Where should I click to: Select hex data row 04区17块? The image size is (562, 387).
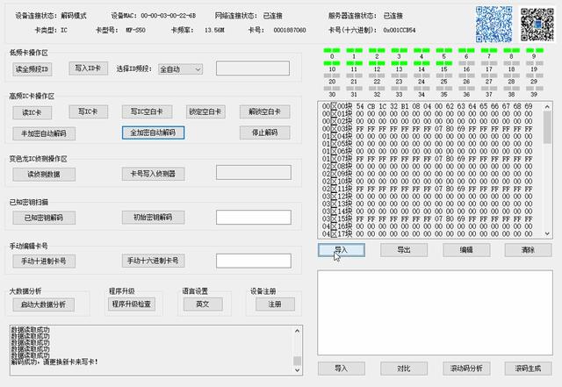pos(428,234)
